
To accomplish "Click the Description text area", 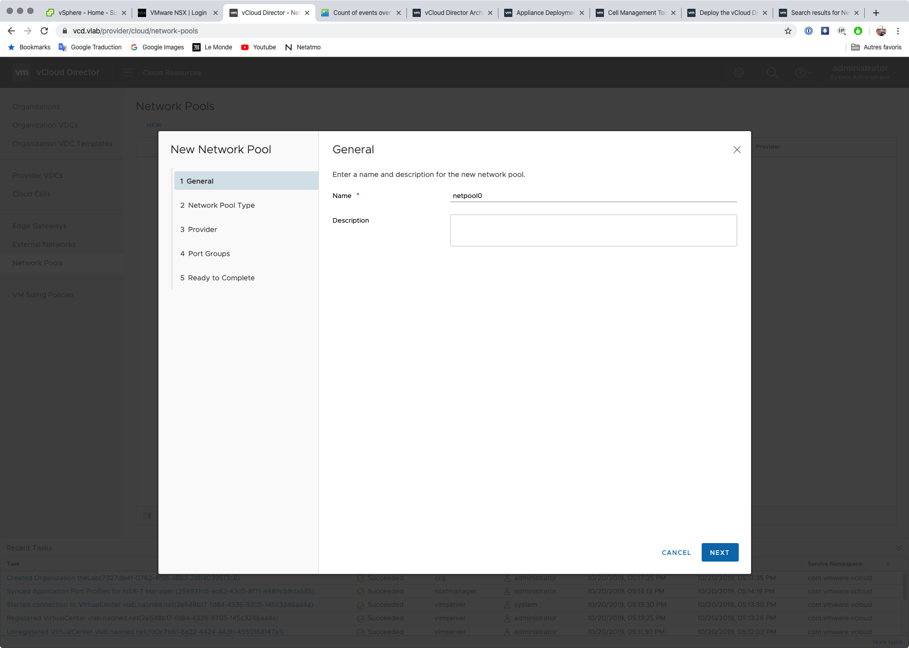I will (x=593, y=230).
